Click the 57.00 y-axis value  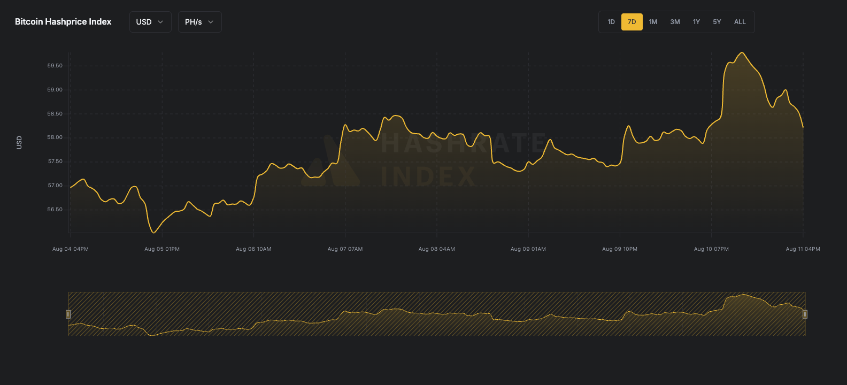[55, 186]
